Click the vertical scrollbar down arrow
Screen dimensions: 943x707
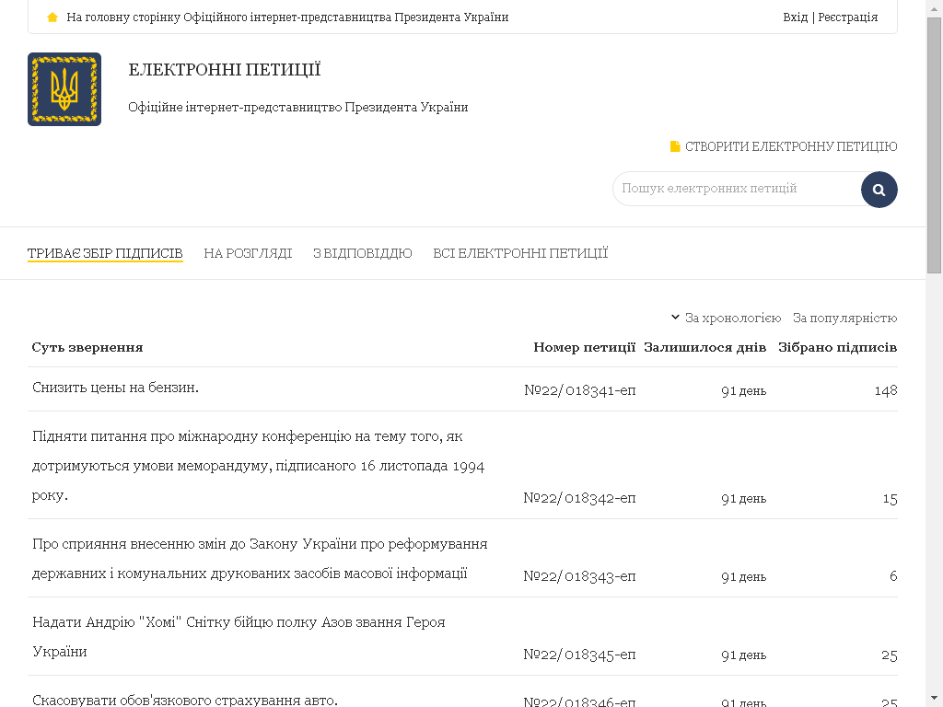click(934, 698)
